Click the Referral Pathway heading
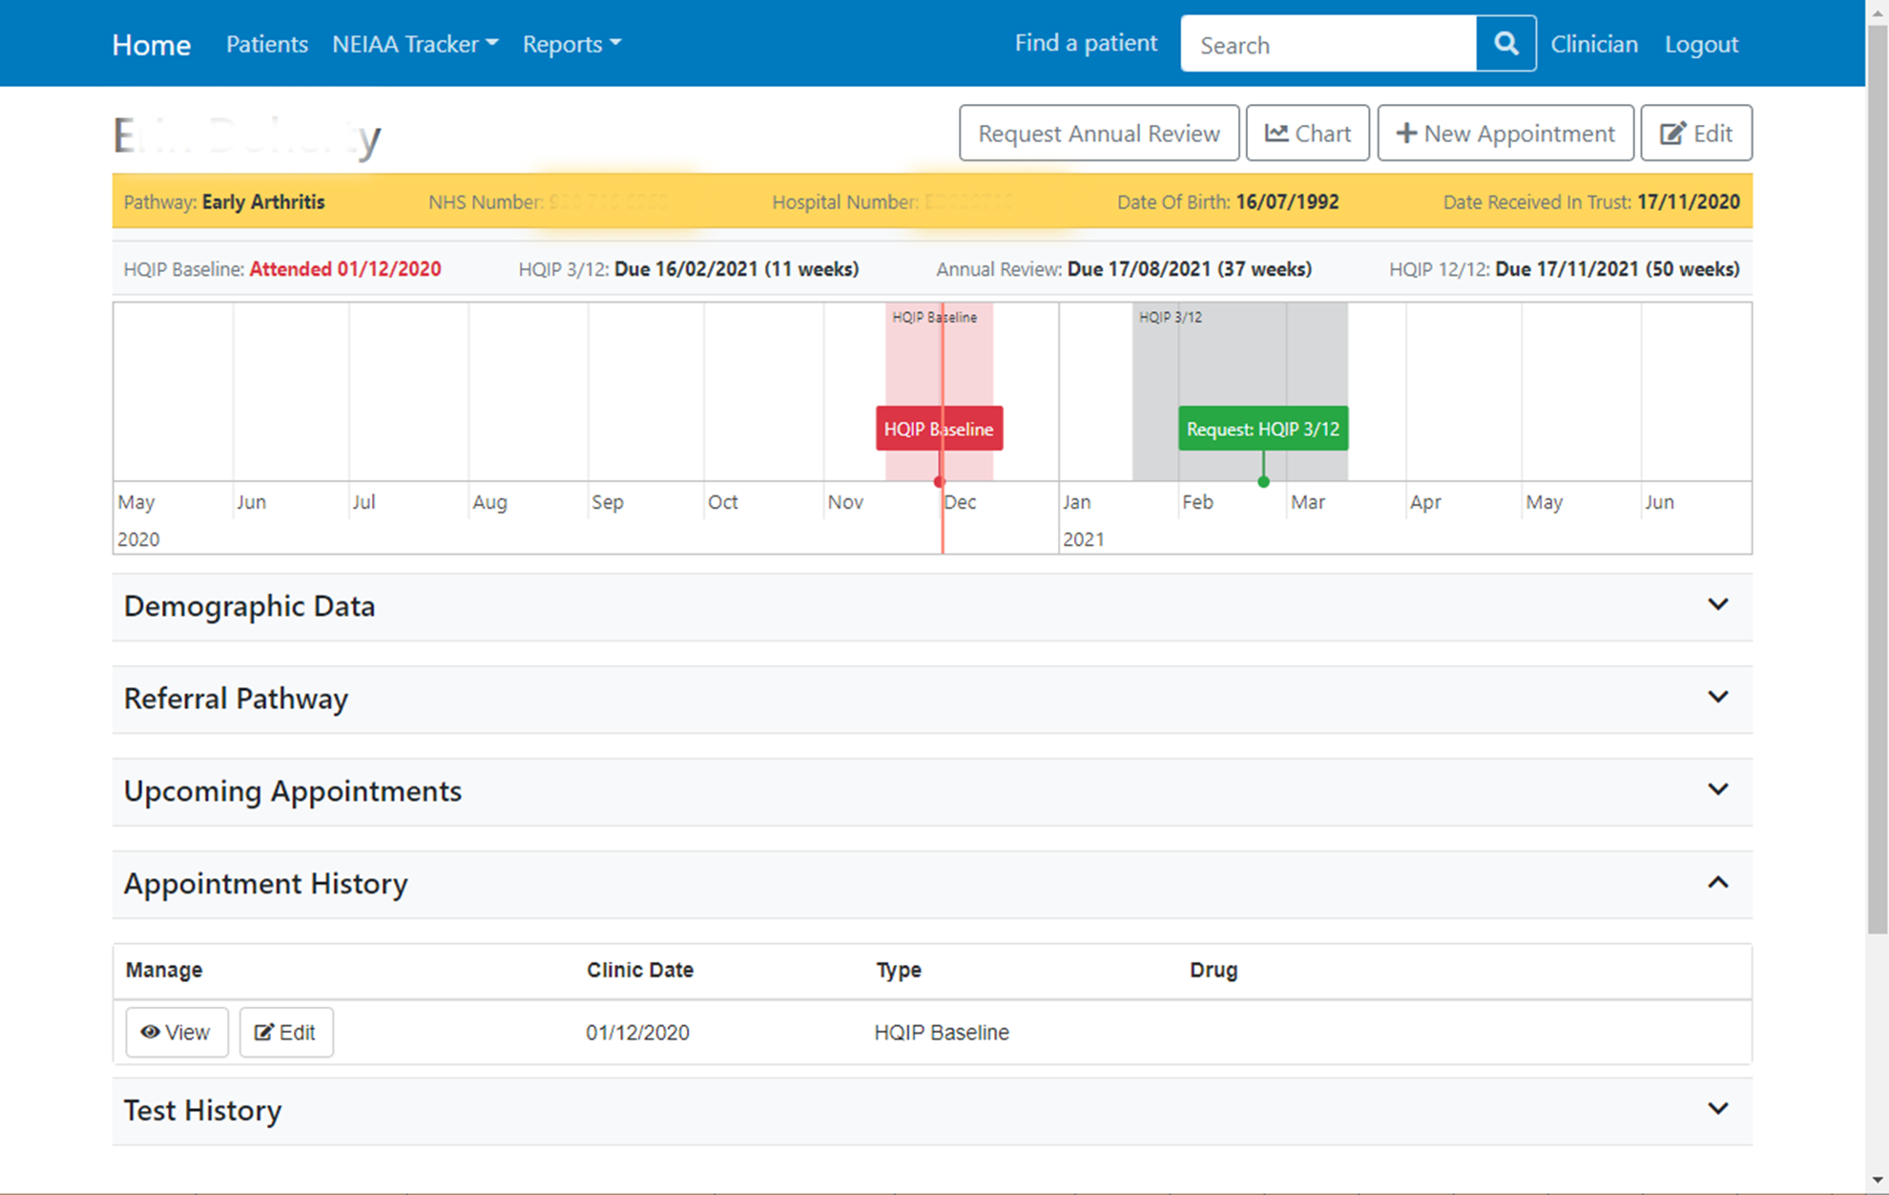Viewport: 1889px width, 1195px height. 236,699
